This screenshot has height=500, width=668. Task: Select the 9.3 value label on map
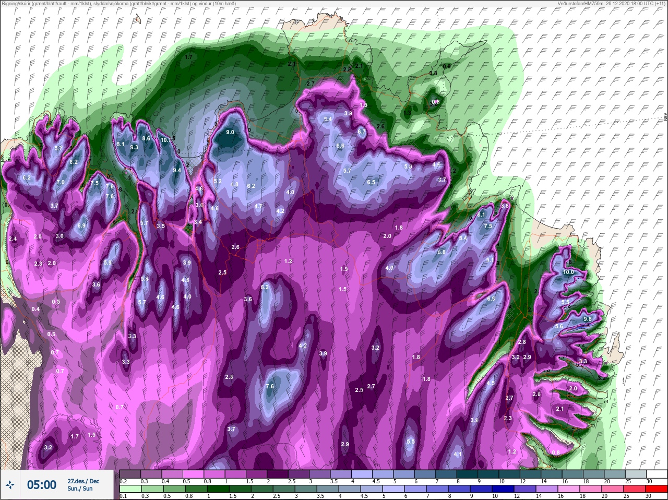134,147
